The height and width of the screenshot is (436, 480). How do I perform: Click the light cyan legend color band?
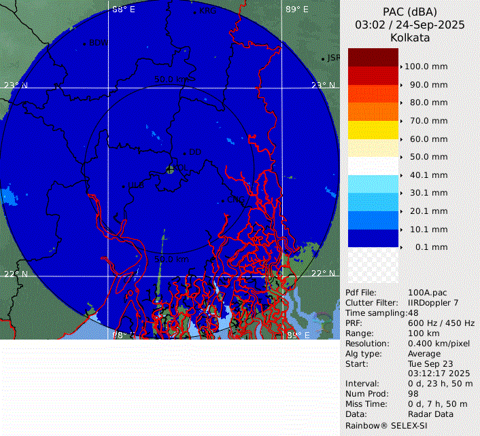373,183
